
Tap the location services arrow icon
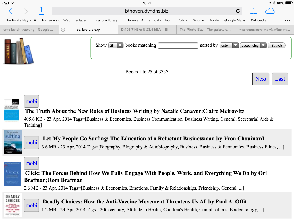click(x=270, y=3)
